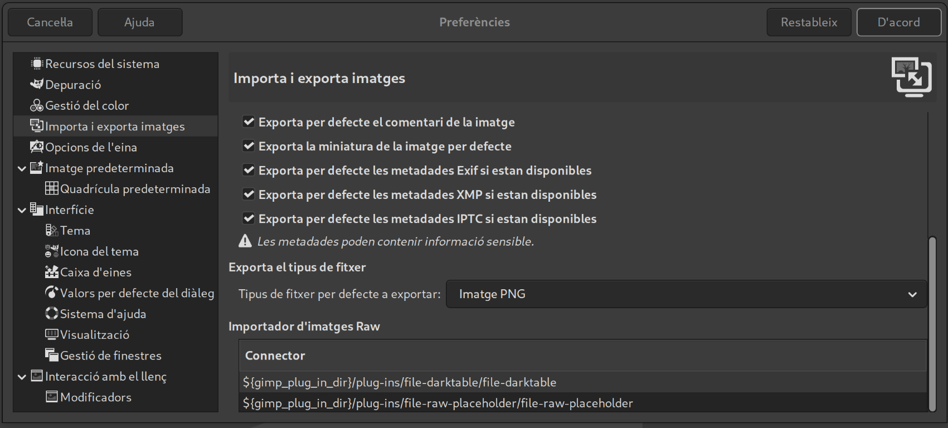Click the Quadrícula predeterminada grid icon

52,189
